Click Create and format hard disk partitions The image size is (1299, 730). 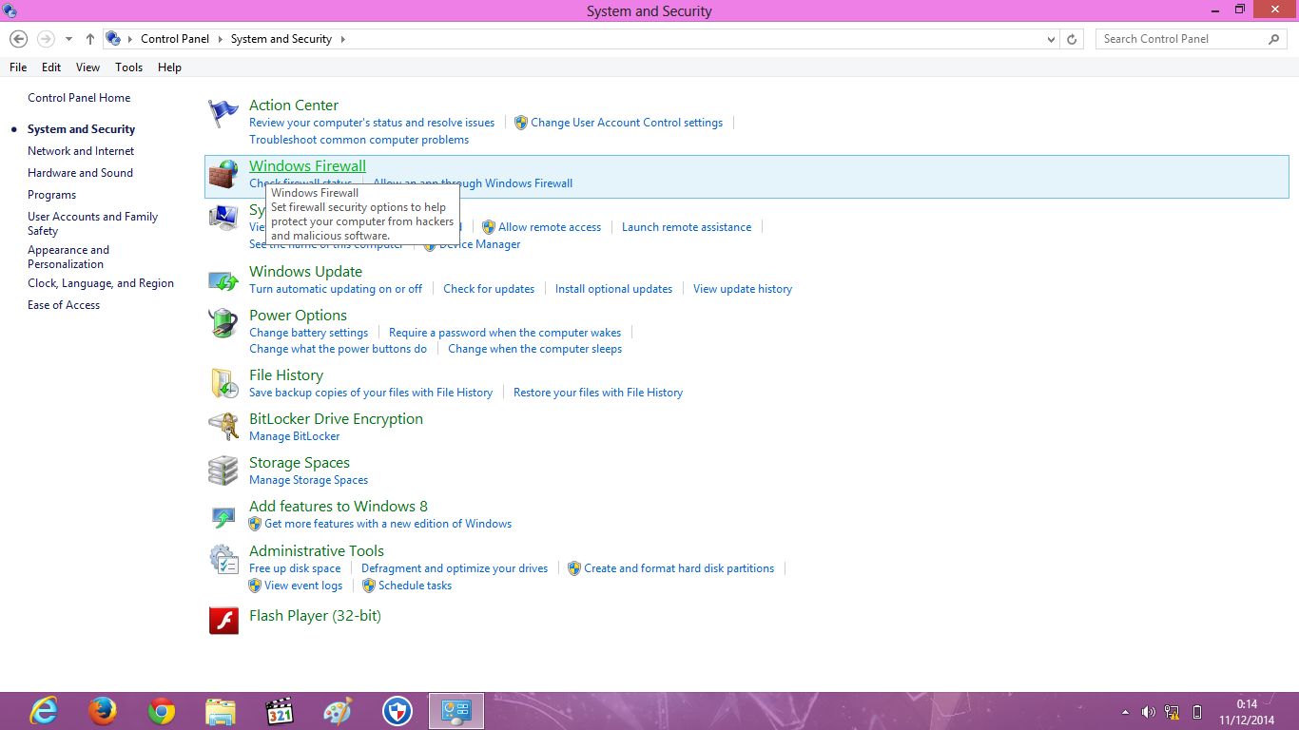click(679, 568)
